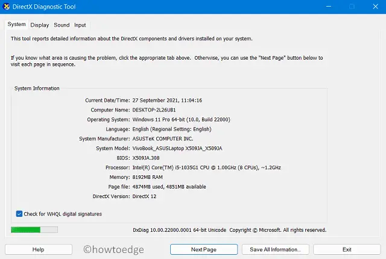Open the Sound tab

pyautogui.click(x=62, y=25)
